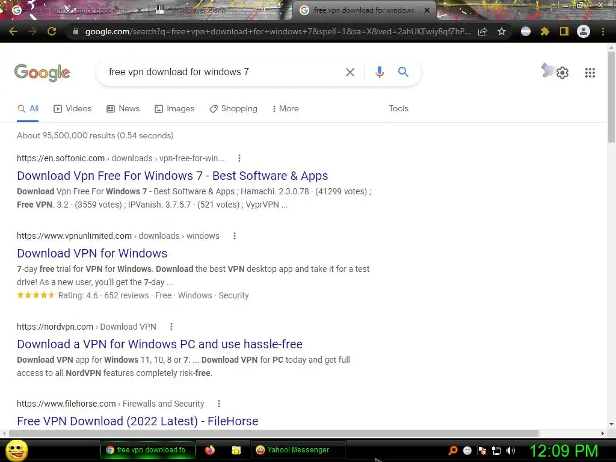Open Google quick settings gear
Screen dimensions: 616x462
click(562, 73)
